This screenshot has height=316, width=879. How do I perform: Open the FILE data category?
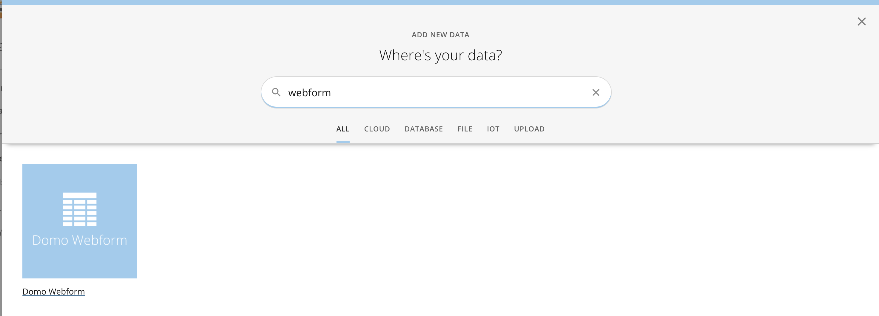click(465, 129)
